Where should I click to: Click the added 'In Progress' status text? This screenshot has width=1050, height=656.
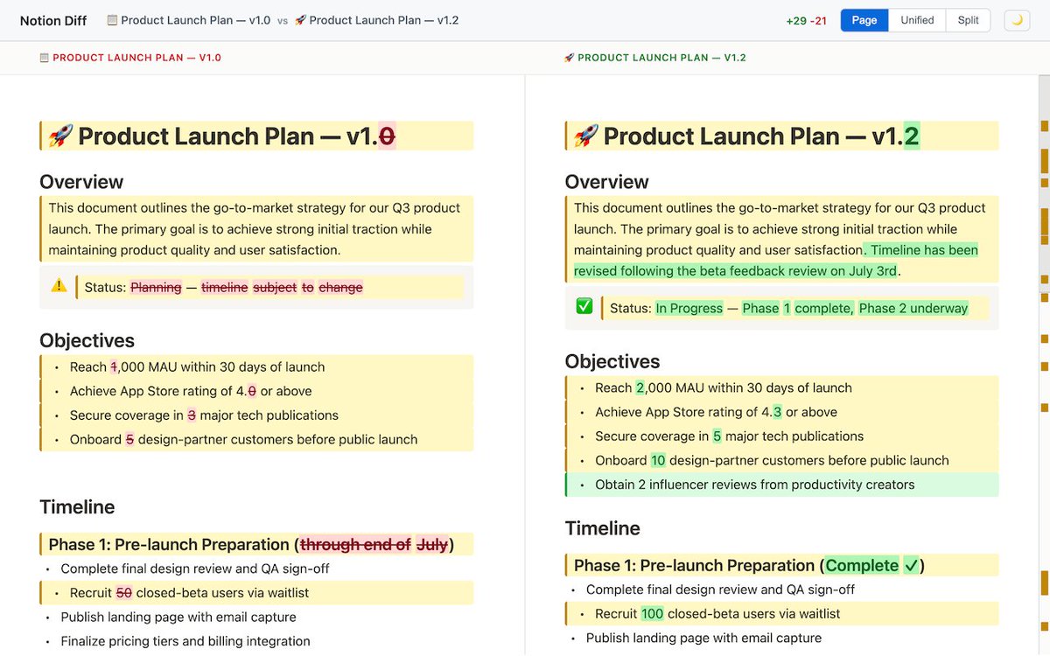[x=689, y=308]
